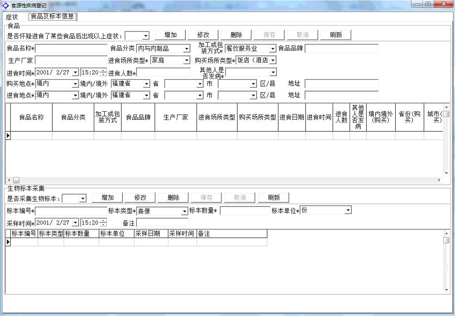Click the 食品分类 column header in food grid
Screen dimensions: 455x316
pos(73,117)
